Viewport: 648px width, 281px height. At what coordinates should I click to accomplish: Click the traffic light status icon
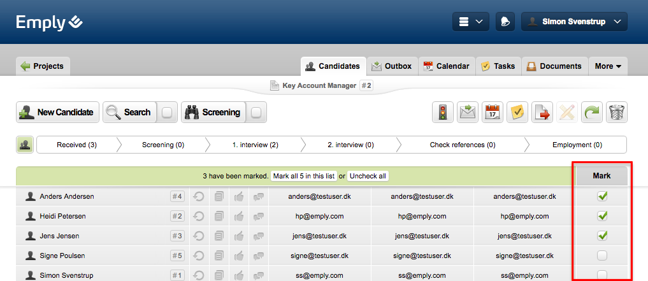(x=442, y=113)
